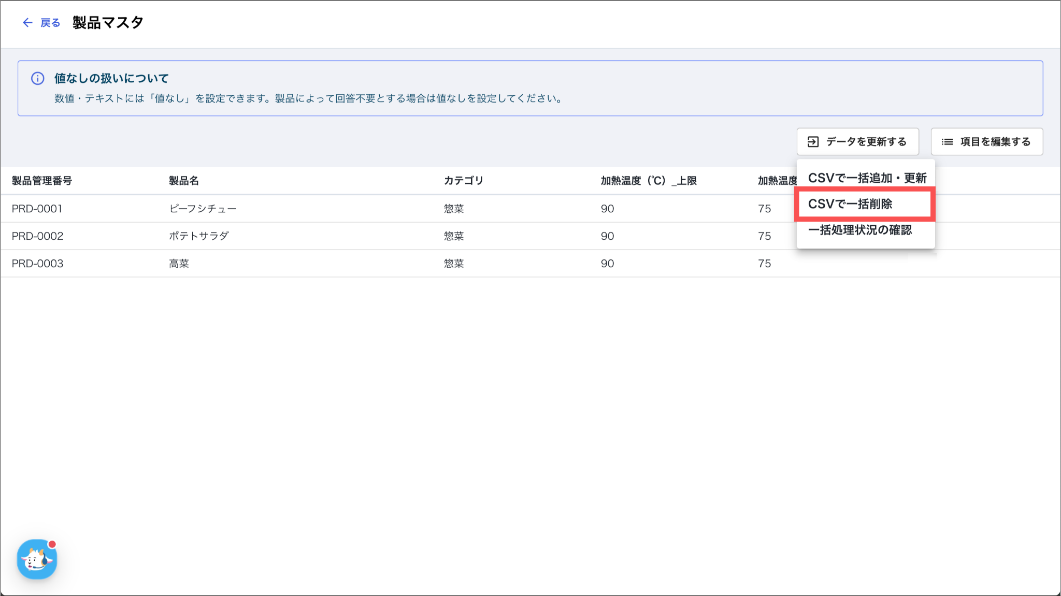Viewport: 1061px width, 596px height.
Task: Click the 高菜 product name
Action: coord(179,264)
